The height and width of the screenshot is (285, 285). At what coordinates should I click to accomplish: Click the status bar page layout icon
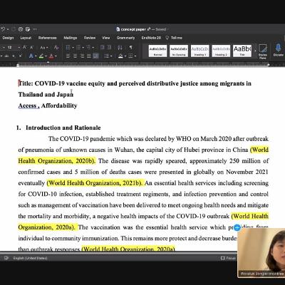pyautogui.click(x=6, y=258)
